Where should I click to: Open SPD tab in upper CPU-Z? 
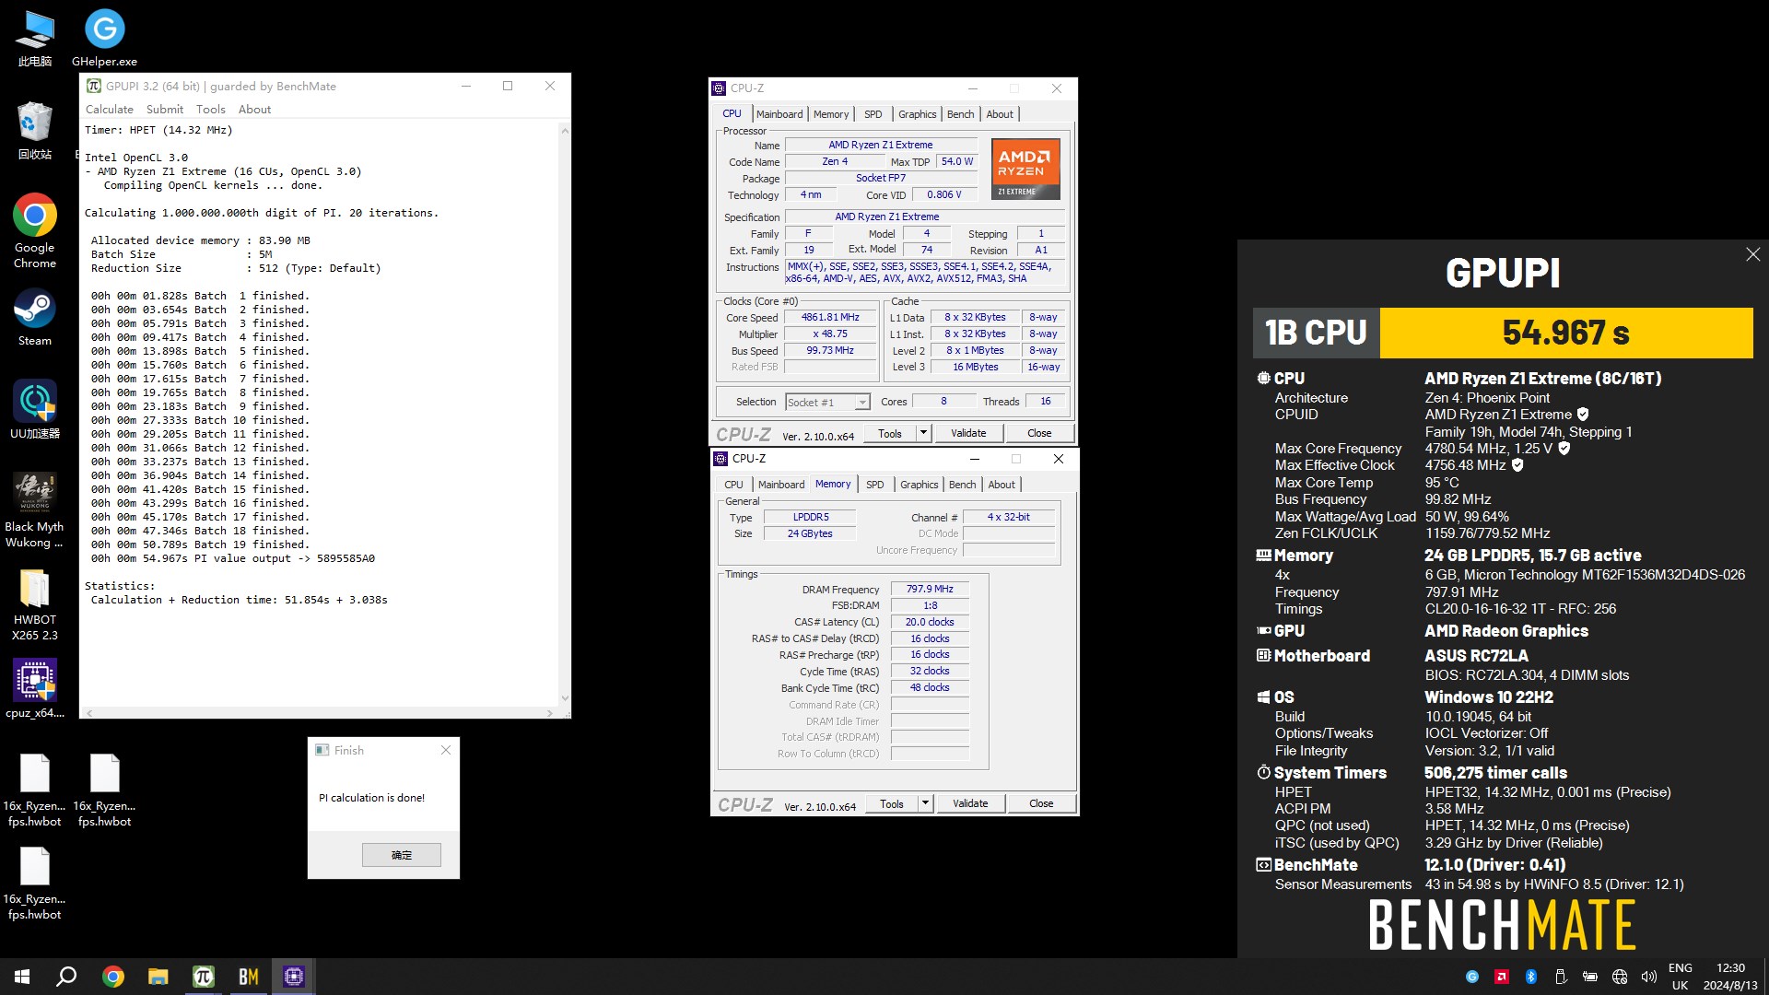point(873,114)
